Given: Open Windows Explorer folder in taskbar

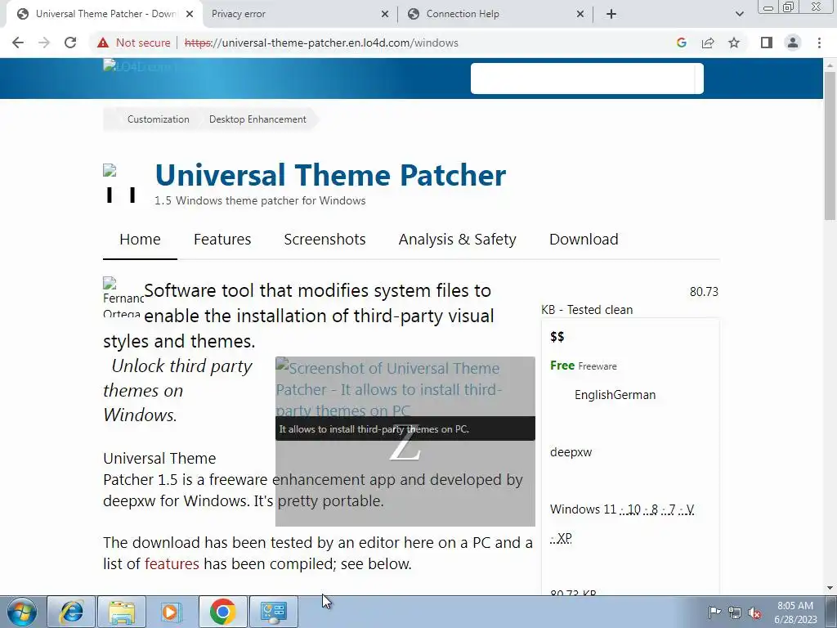Looking at the screenshot, I should 122,612.
